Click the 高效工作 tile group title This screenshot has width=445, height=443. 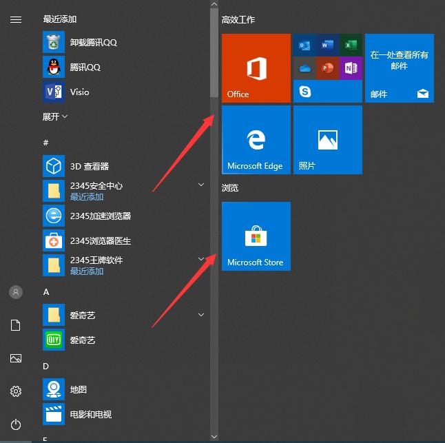point(238,19)
